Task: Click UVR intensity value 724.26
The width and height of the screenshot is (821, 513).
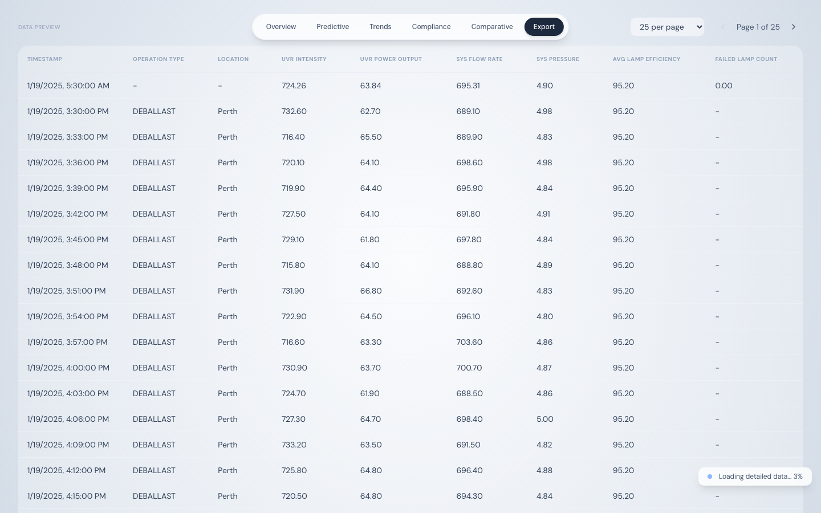Action: (294, 85)
